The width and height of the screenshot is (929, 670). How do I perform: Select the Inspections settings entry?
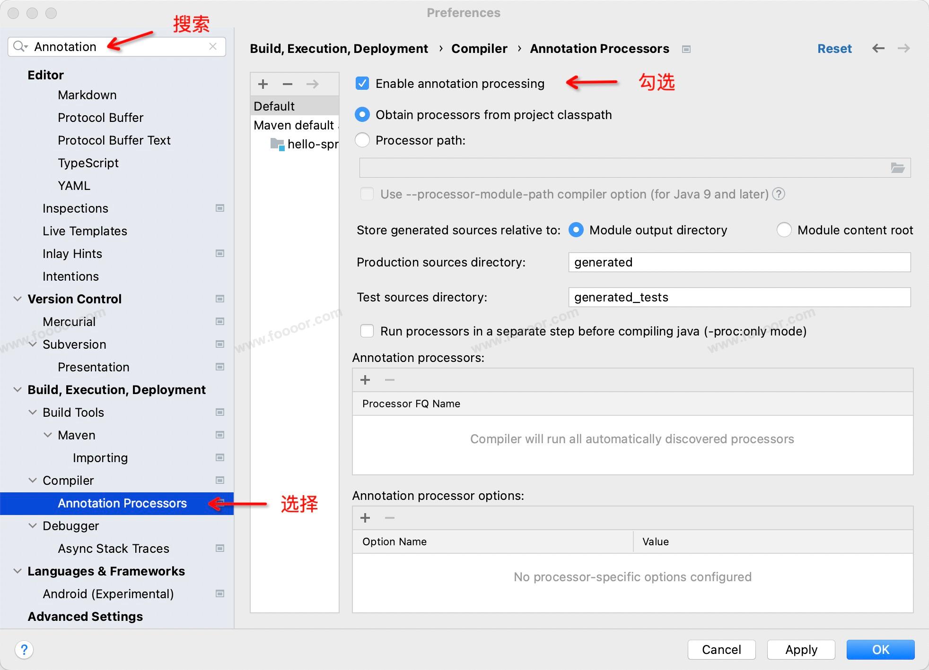pyautogui.click(x=75, y=208)
